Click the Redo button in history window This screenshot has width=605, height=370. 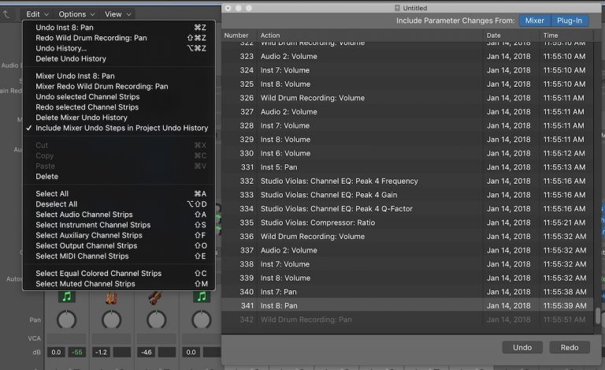(570, 348)
